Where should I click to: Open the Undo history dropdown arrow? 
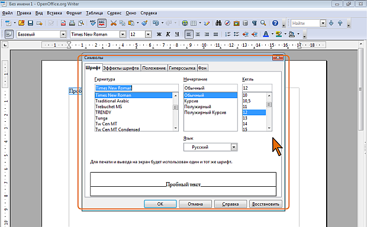pos(162,23)
